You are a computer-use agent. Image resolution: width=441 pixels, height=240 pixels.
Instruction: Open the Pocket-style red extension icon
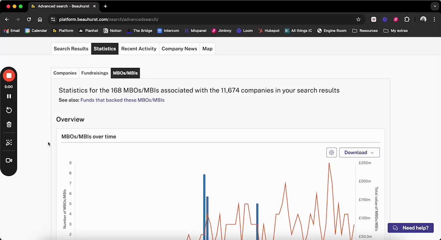point(374,19)
